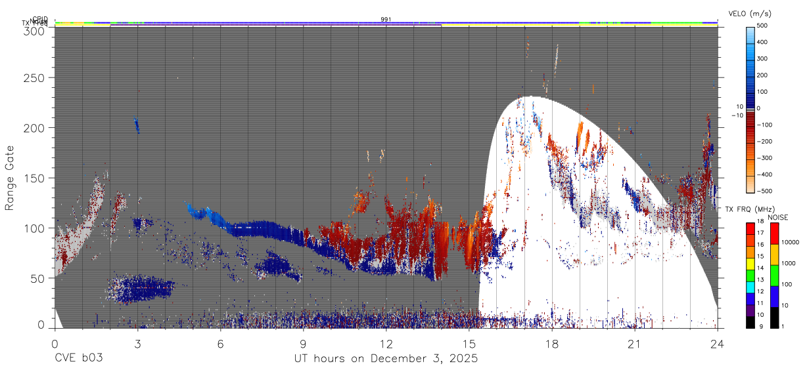Screen dimensions: 807x372
Task: Click the 300 label on velocity colorbar
Action: point(763,58)
